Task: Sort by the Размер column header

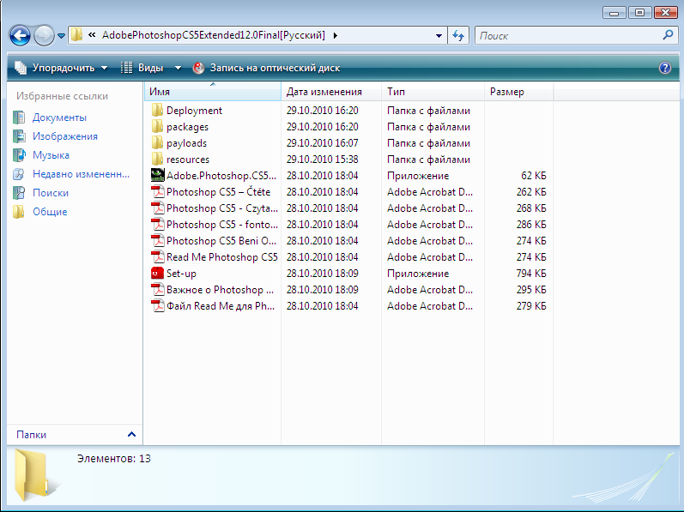Action: point(518,92)
